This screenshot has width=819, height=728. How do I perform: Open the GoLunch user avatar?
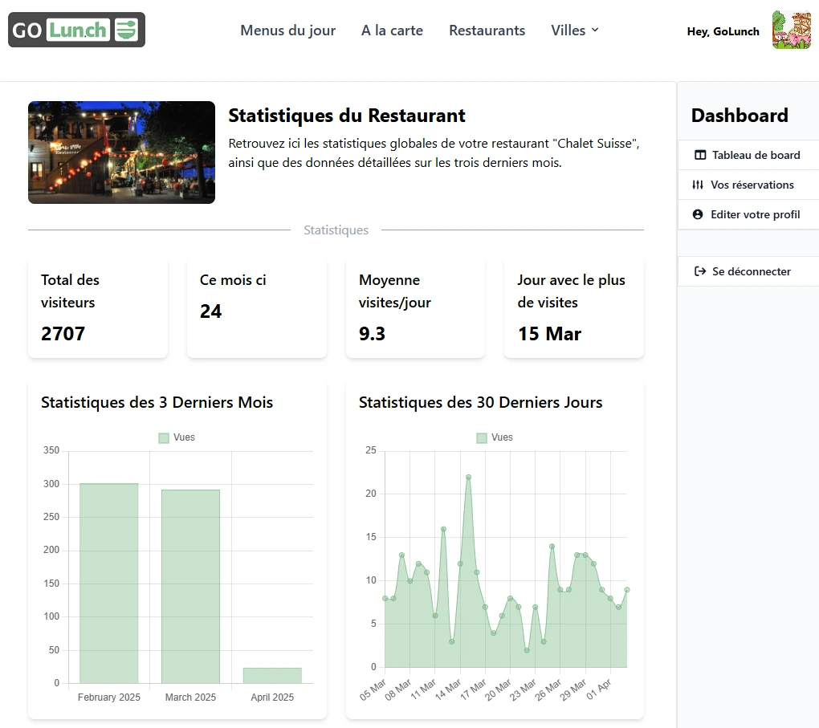pos(792,31)
